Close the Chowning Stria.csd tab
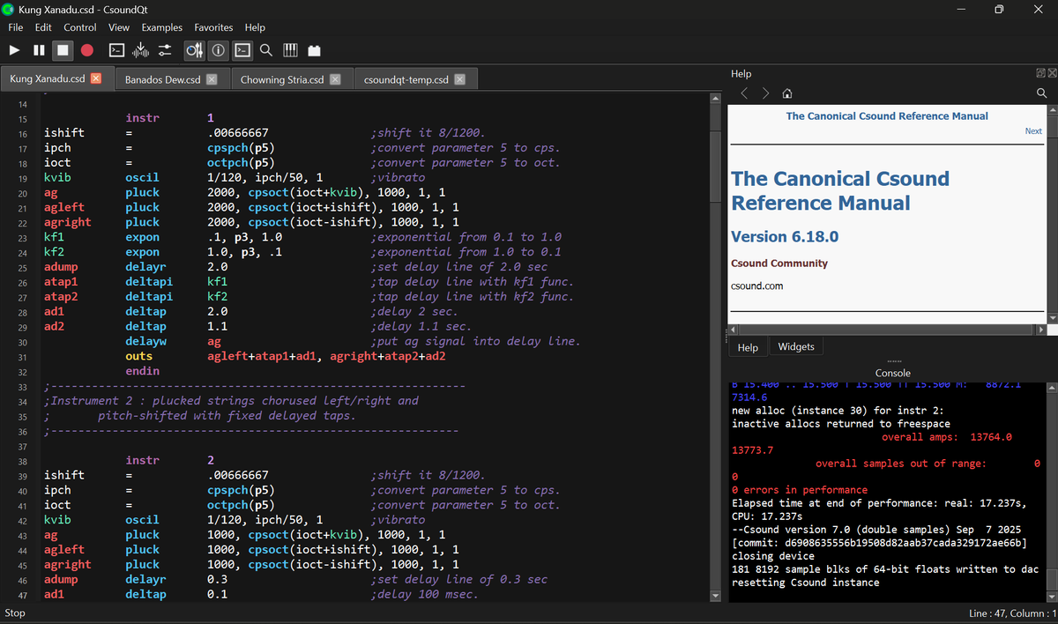 [335, 79]
